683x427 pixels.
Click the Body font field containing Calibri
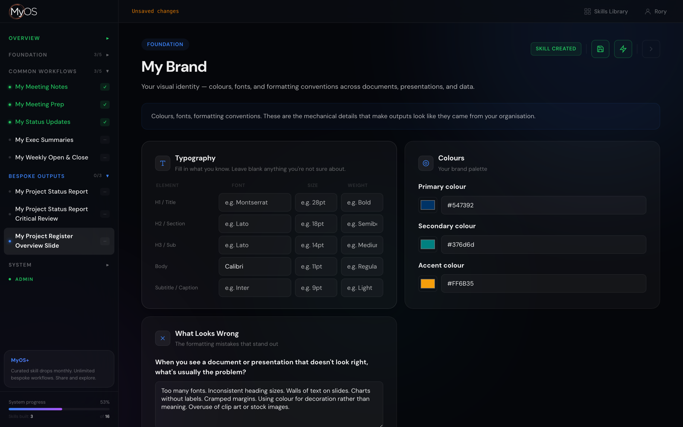coord(255,266)
